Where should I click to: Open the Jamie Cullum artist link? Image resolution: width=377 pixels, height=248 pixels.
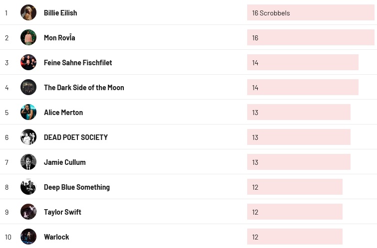point(64,162)
